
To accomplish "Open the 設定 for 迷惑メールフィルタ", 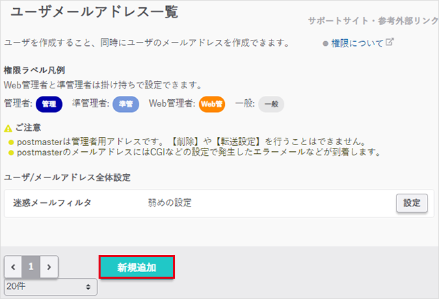I will point(411,203).
